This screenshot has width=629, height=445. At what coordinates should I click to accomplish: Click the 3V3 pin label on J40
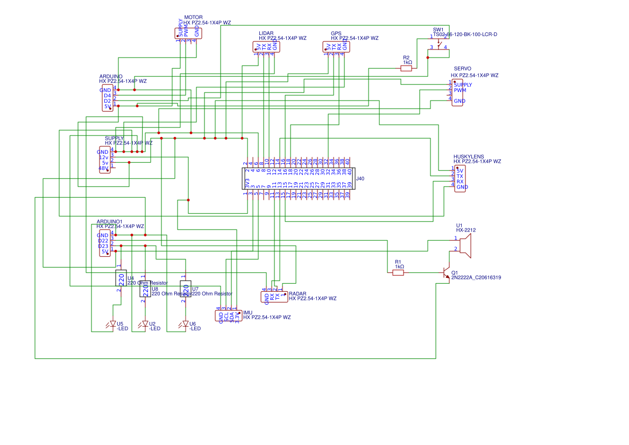[248, 183]
